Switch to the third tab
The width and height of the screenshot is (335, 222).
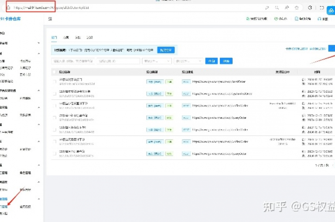[78, 37]
